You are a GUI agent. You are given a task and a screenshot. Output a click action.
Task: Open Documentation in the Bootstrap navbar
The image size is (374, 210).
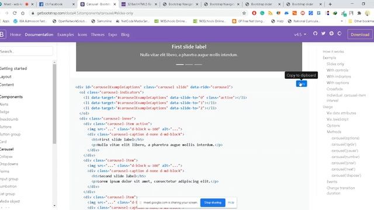click(x=39, y=34)
